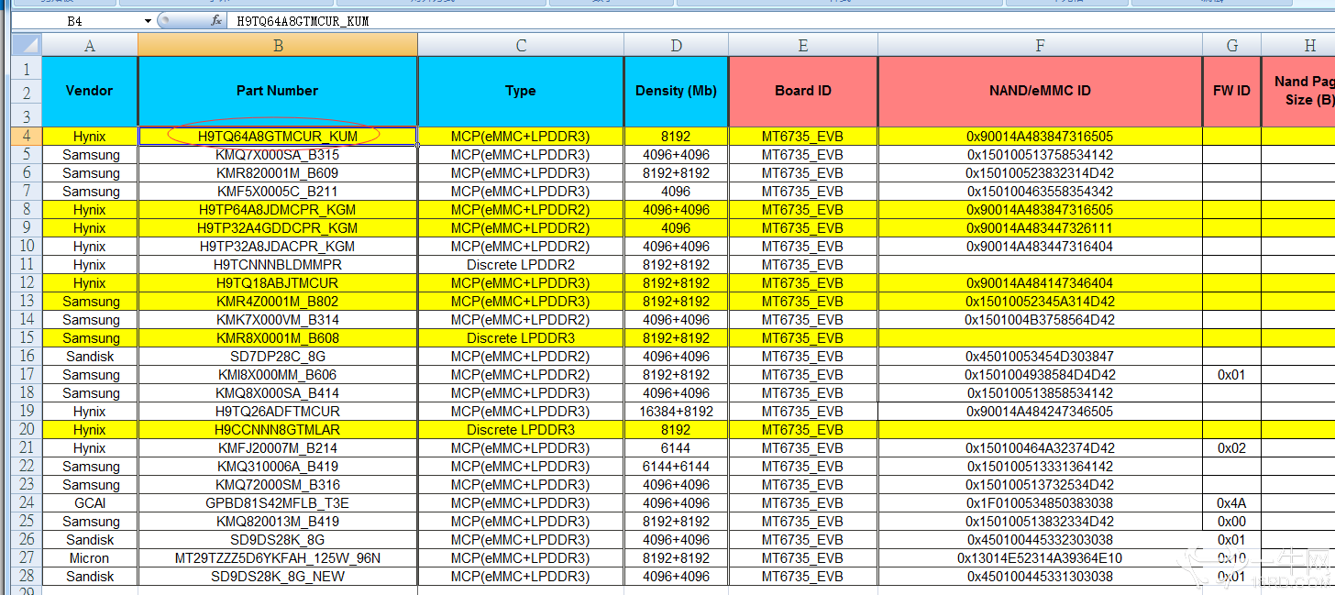Click ID cell 0x45010053454D303847

[1040, 357]
